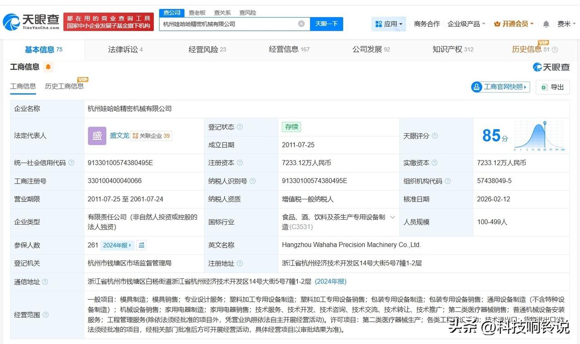This screenshot has width=580, height=344.
Task: Open the 关联企业 39 button
Action: (151, 136)
